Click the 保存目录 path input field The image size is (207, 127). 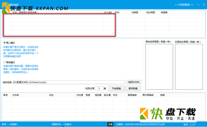(x=69, y=82)
